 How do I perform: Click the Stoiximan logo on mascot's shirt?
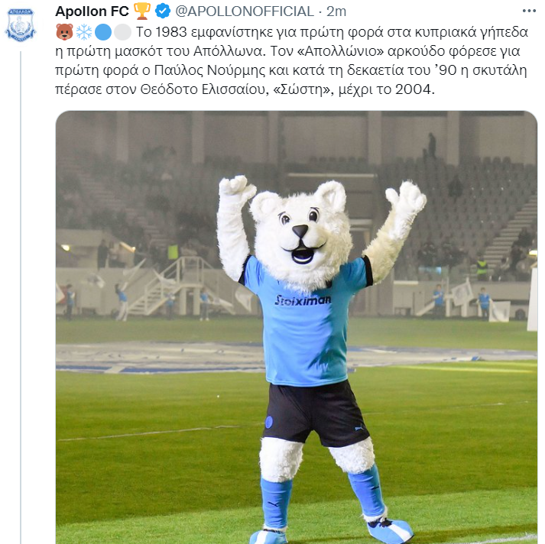[x=303, y=300]
